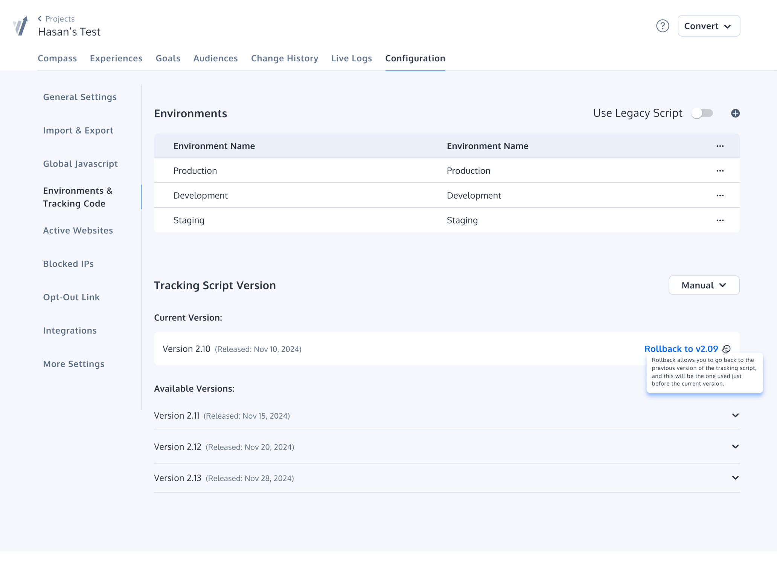The height and width of the screenshot is (580, 777).
Task: Expand the Version 2.12 row
Action: [x=735, y=446]
